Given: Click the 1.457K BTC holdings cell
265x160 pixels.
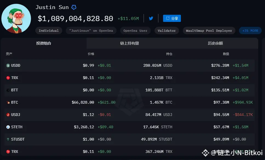Looking at the screenshot, I should (161, 102).
